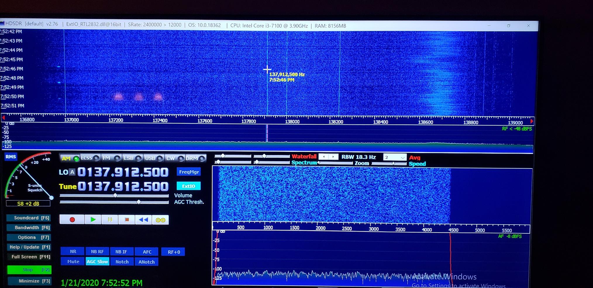Click the HDSDR title bar icon
593x288 pixels.
[x=2, y=23]
